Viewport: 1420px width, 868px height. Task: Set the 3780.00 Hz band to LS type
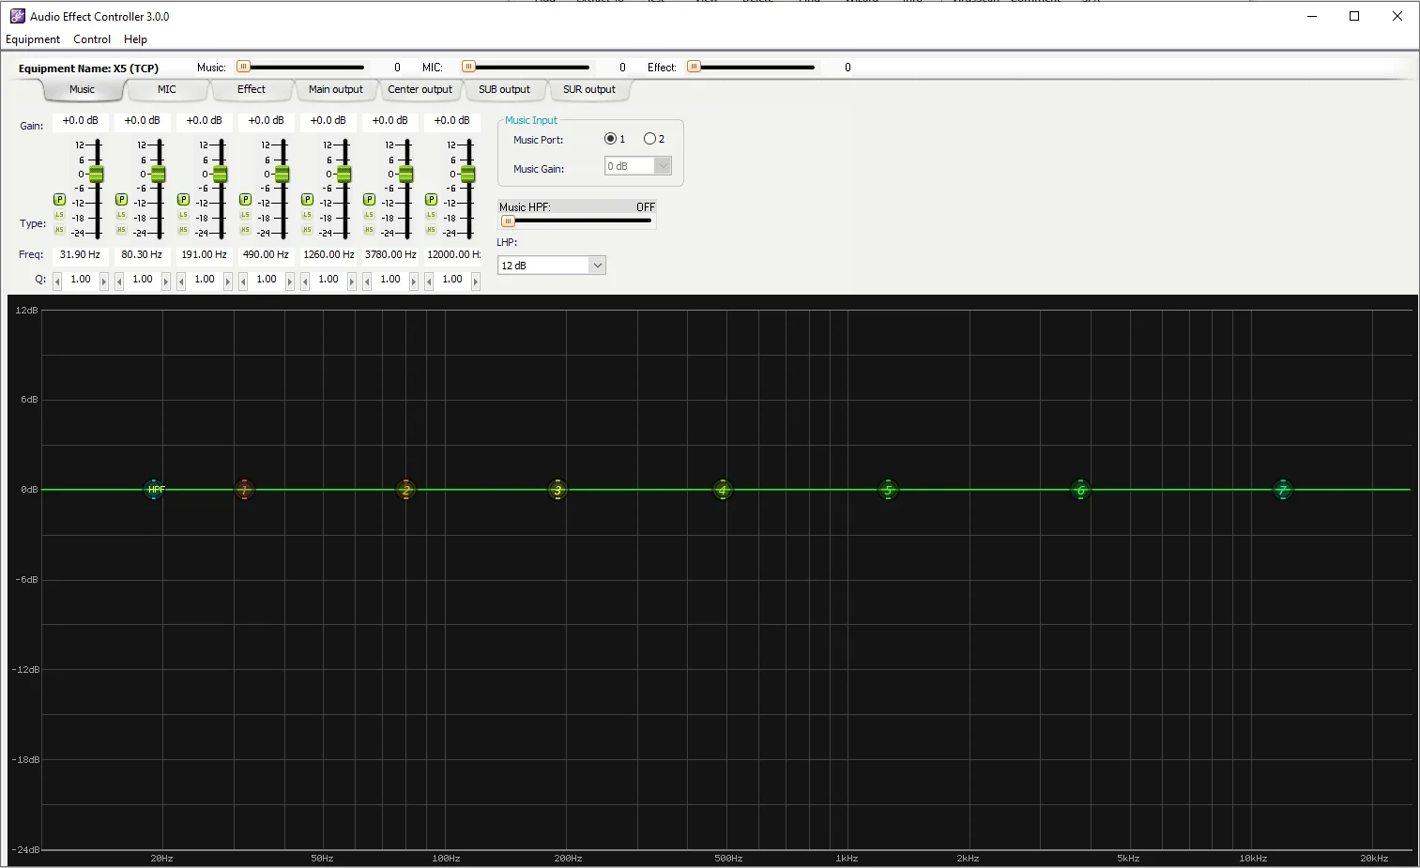coord(369,215)
